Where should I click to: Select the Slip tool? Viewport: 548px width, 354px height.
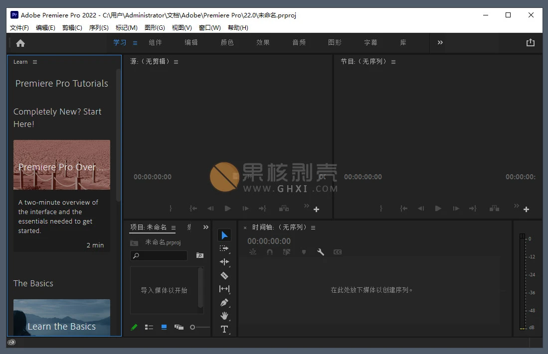pos(224,289)
